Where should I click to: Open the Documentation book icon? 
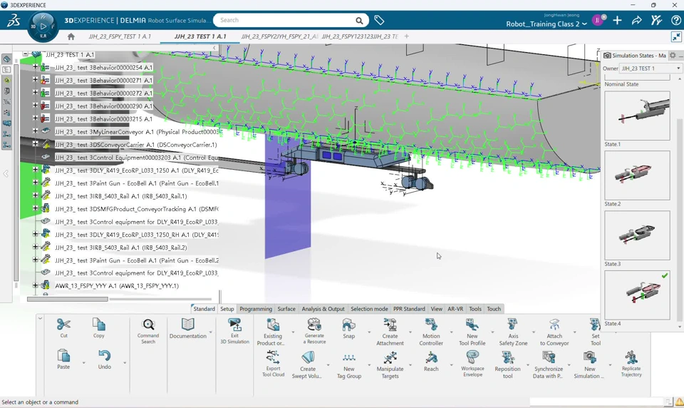(187, 325)
